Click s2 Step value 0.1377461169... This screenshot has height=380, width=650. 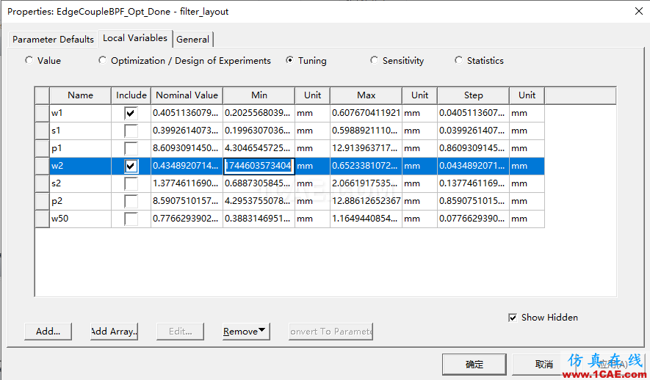pos(474,183)
